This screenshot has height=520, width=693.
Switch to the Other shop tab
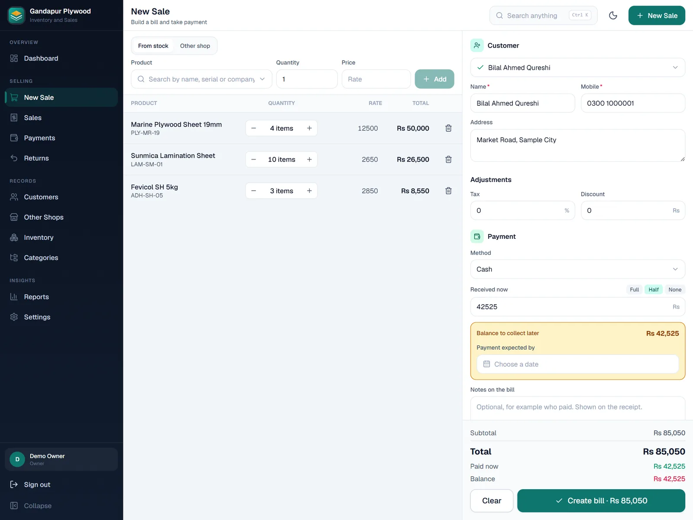(x=195, y=46)
